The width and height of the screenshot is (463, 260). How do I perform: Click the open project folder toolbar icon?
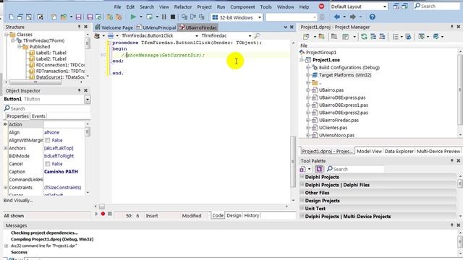63,17
